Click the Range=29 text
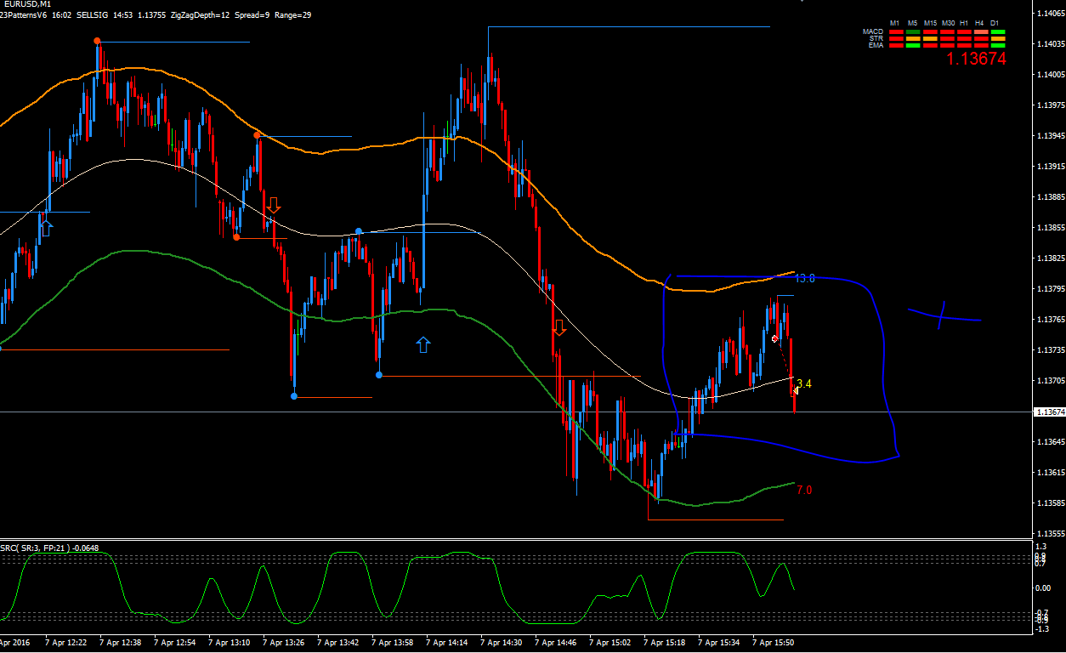Image resolution: width=1066 pixels, height=653 pixels. tap(294, 14)
